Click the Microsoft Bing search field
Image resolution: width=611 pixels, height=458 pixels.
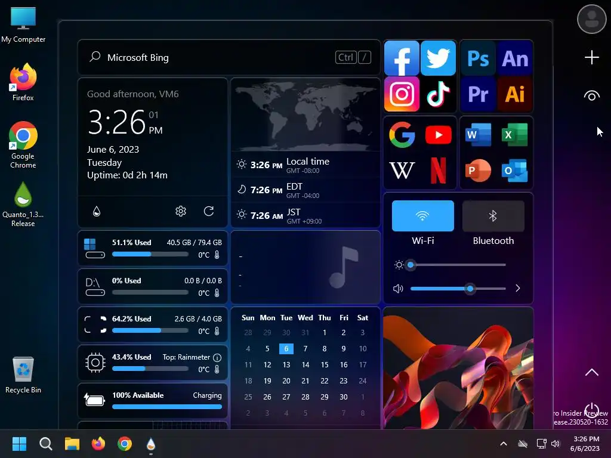[x=229, y=57]
